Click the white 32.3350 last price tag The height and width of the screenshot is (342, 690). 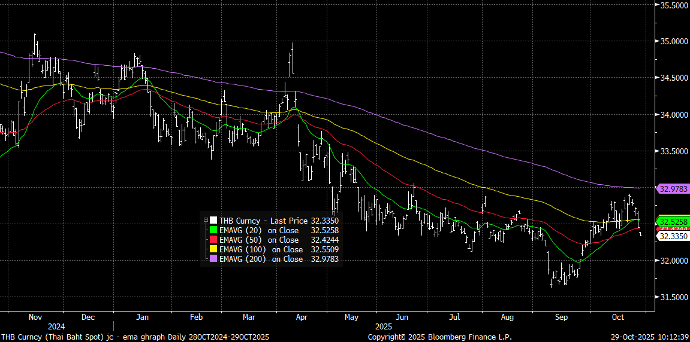(672, 236)
